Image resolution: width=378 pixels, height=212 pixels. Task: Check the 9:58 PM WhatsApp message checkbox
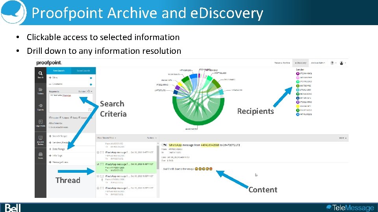(x=98, y=176)
